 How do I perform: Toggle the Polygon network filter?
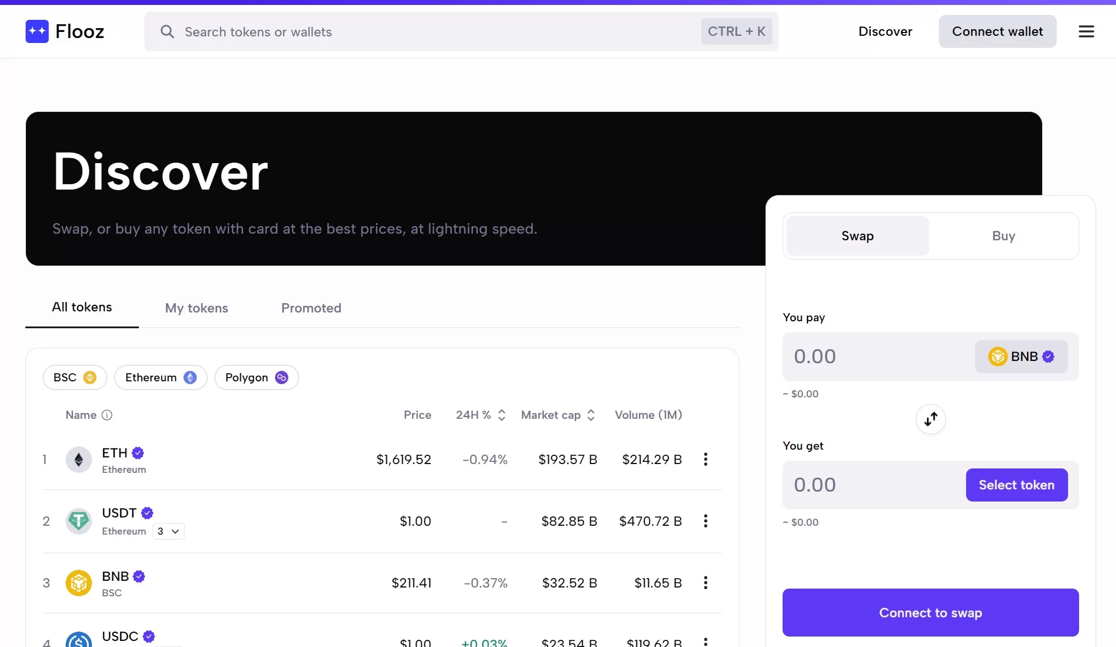point(257,378)
